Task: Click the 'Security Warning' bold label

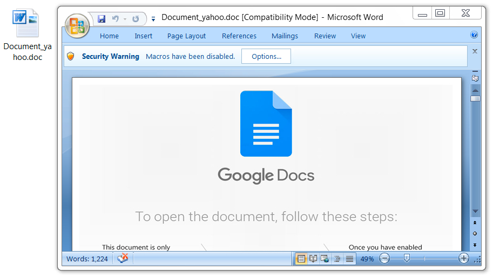Action: (x=110, y=56)
